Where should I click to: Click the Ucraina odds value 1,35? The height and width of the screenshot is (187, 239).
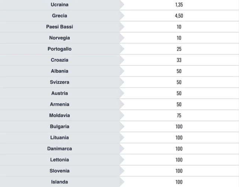click(x=179, y=5)
